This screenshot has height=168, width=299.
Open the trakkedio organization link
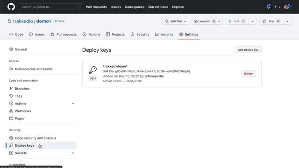pyautogui.click(x=23, y=21)
